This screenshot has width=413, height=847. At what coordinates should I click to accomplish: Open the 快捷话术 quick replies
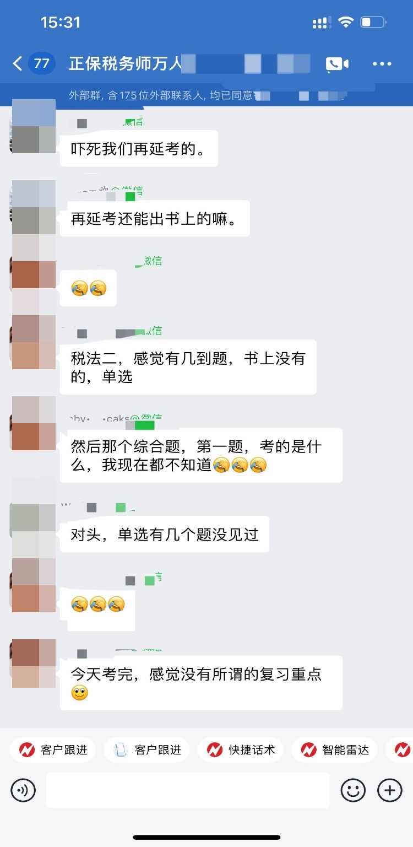240,750
